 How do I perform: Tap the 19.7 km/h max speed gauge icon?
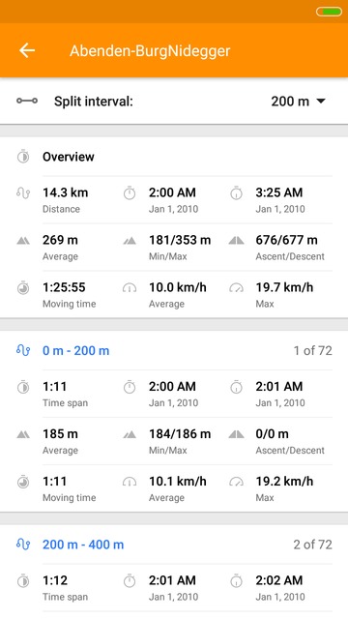236,288
